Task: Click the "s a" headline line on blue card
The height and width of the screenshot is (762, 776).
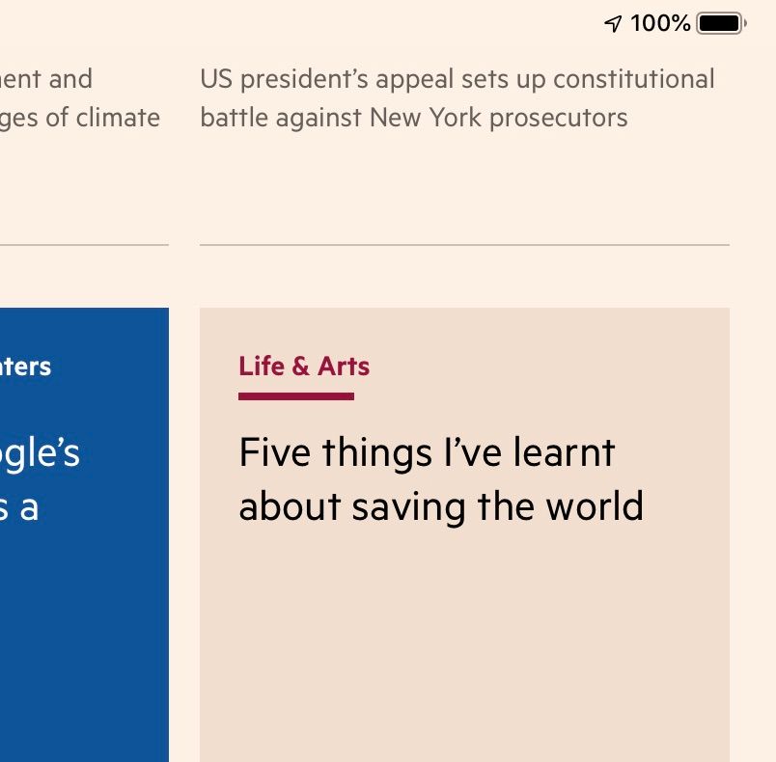Action: pyautogui.click(x=18, y=507)
